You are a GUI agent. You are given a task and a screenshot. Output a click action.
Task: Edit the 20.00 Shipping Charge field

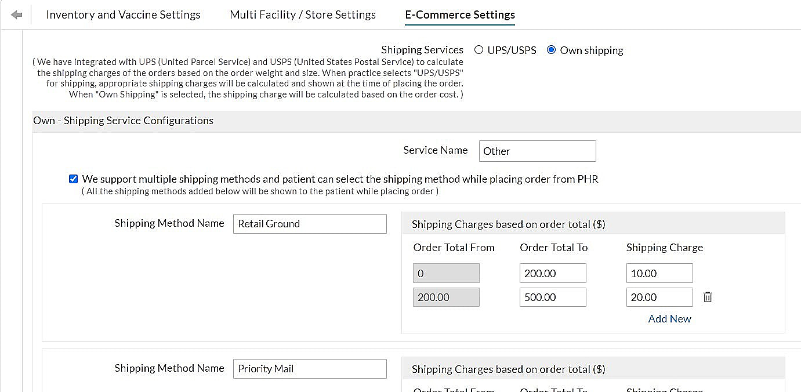coord(659,297)
